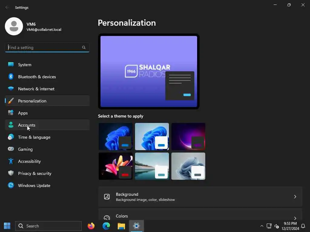Viewport: 310px width, 232px height.
Task: Go back using the Settings back arrow
Action: tap(7, 7)
